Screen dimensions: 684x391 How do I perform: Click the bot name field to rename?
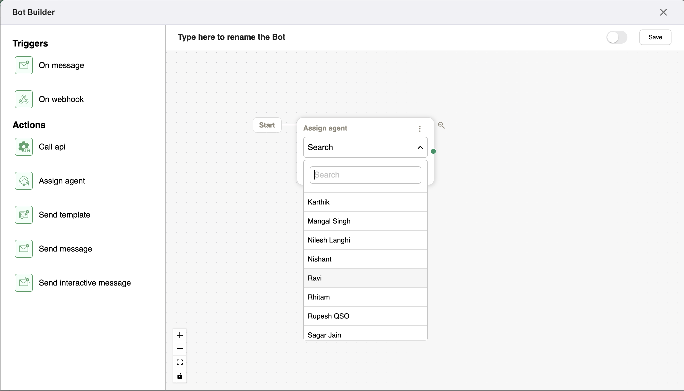[232, 37]
